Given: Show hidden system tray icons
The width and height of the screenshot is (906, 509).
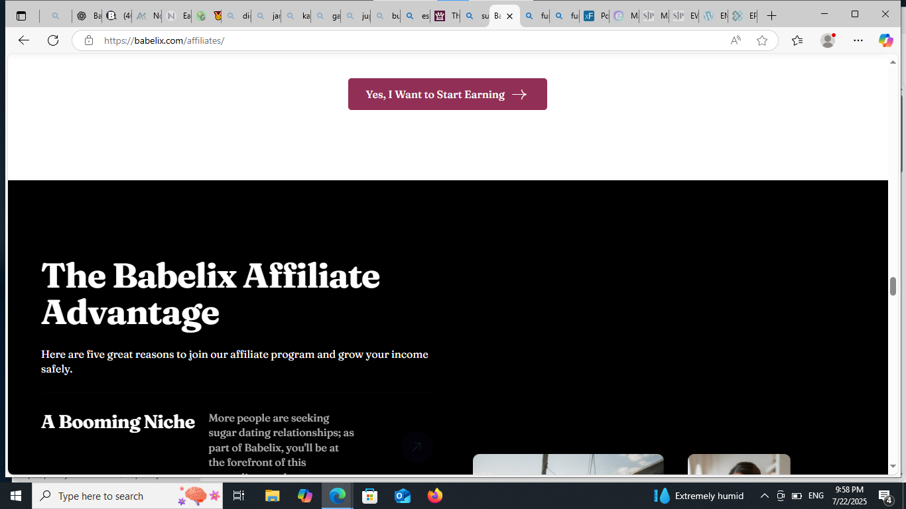Looking at the screenshot, I should tap(764, 496).
